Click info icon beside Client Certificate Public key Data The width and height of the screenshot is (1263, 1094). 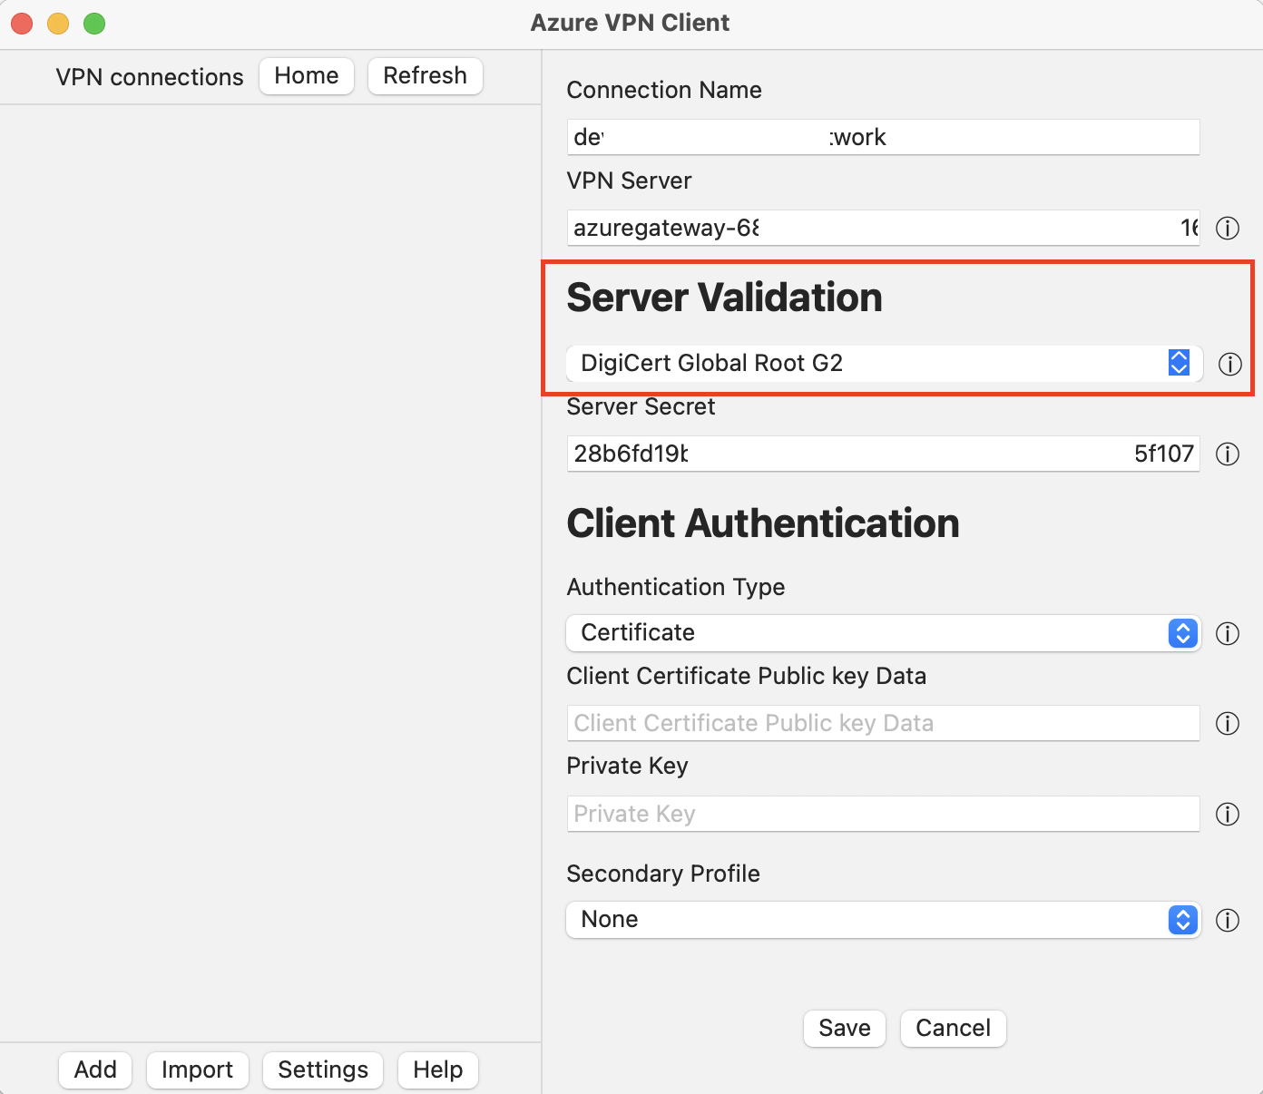1228,723
